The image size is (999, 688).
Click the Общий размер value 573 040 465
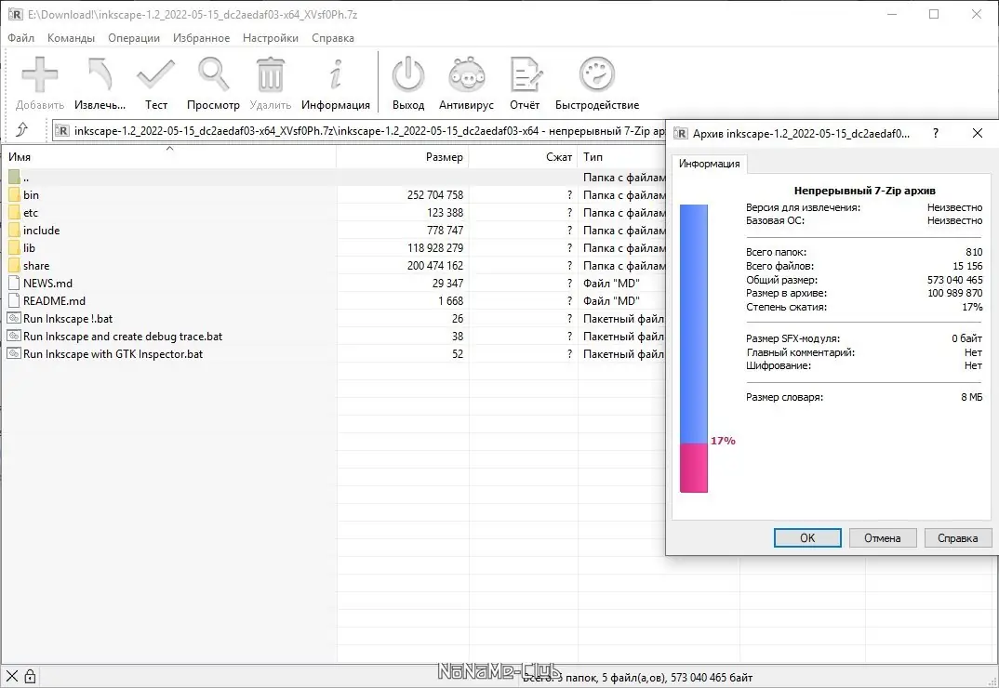(x=954, y=280)
